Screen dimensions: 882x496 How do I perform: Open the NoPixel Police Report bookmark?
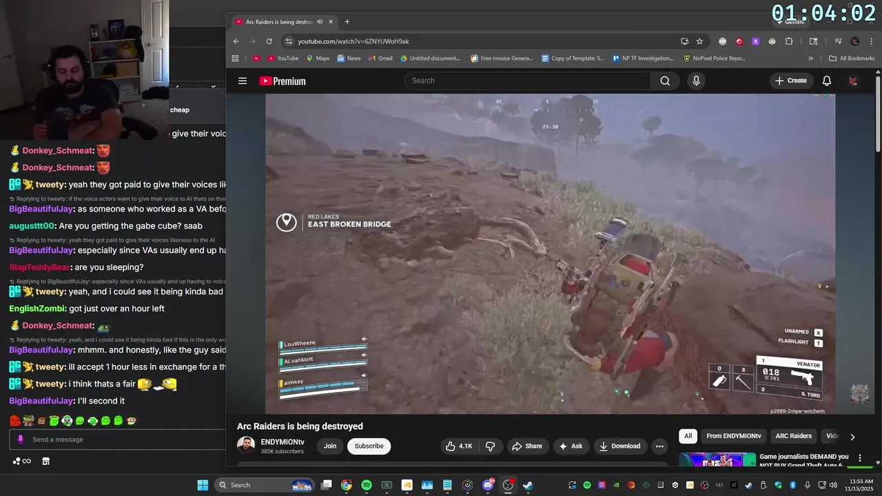pyautogui.click(x=715, y=59)
